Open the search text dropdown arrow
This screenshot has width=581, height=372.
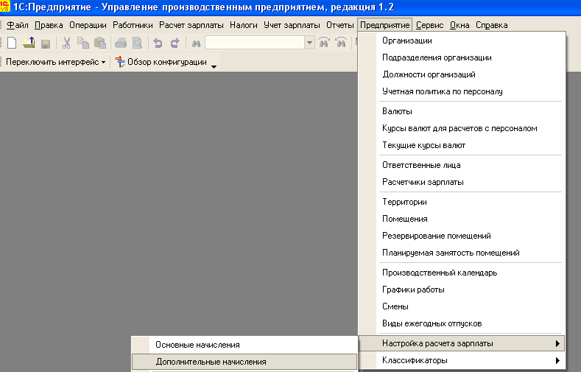(x=309, y=43)
